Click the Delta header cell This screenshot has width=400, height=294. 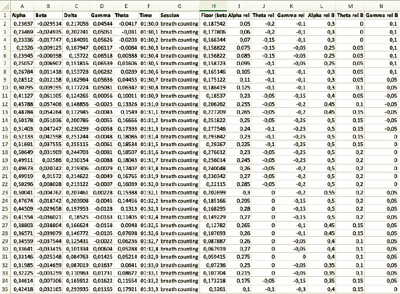pyautogui.click(x=76, y=15)
